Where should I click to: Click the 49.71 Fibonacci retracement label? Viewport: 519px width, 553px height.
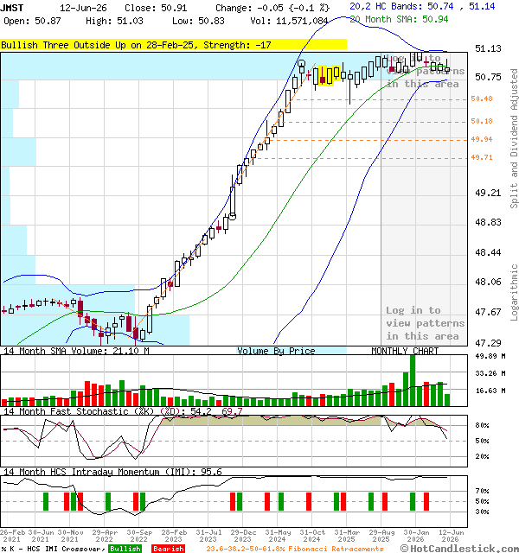click(x=482, y=157)
